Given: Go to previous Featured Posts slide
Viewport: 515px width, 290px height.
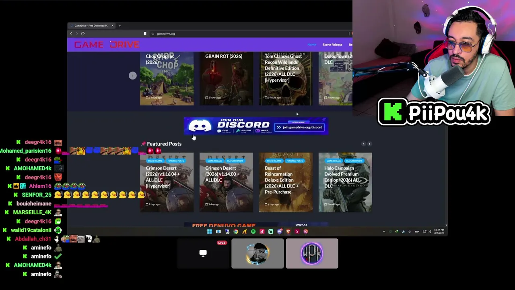Looking at the screenshot, I should (x=363, y=144).
